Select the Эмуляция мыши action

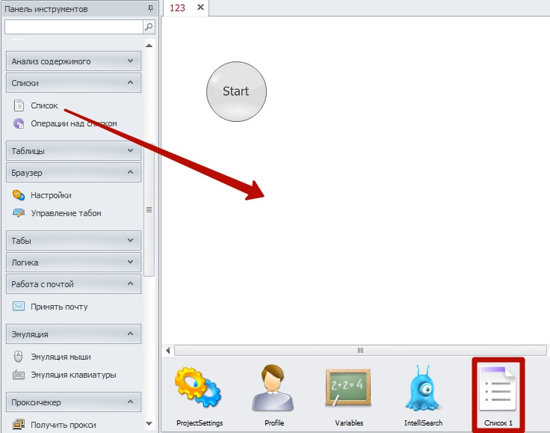pyautogui.click(x=61, y=357)
